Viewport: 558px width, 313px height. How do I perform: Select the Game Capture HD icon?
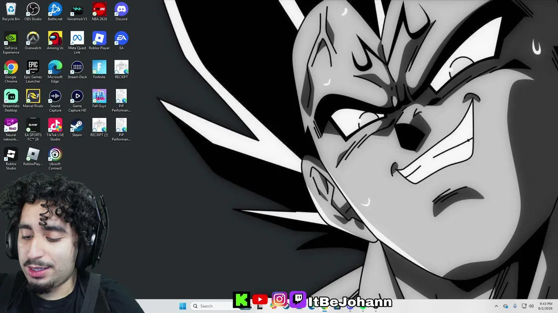(77, 101)
